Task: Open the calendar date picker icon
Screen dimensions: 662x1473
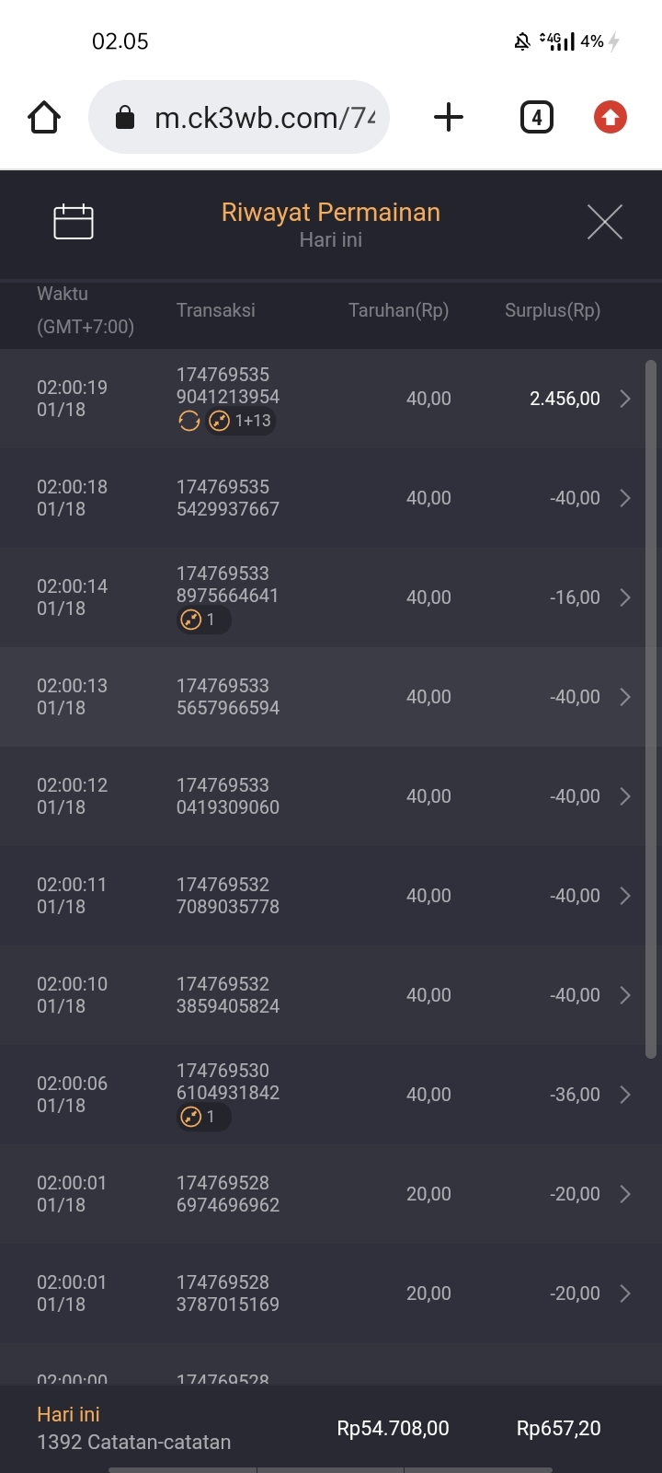Action: coord(74,222)
